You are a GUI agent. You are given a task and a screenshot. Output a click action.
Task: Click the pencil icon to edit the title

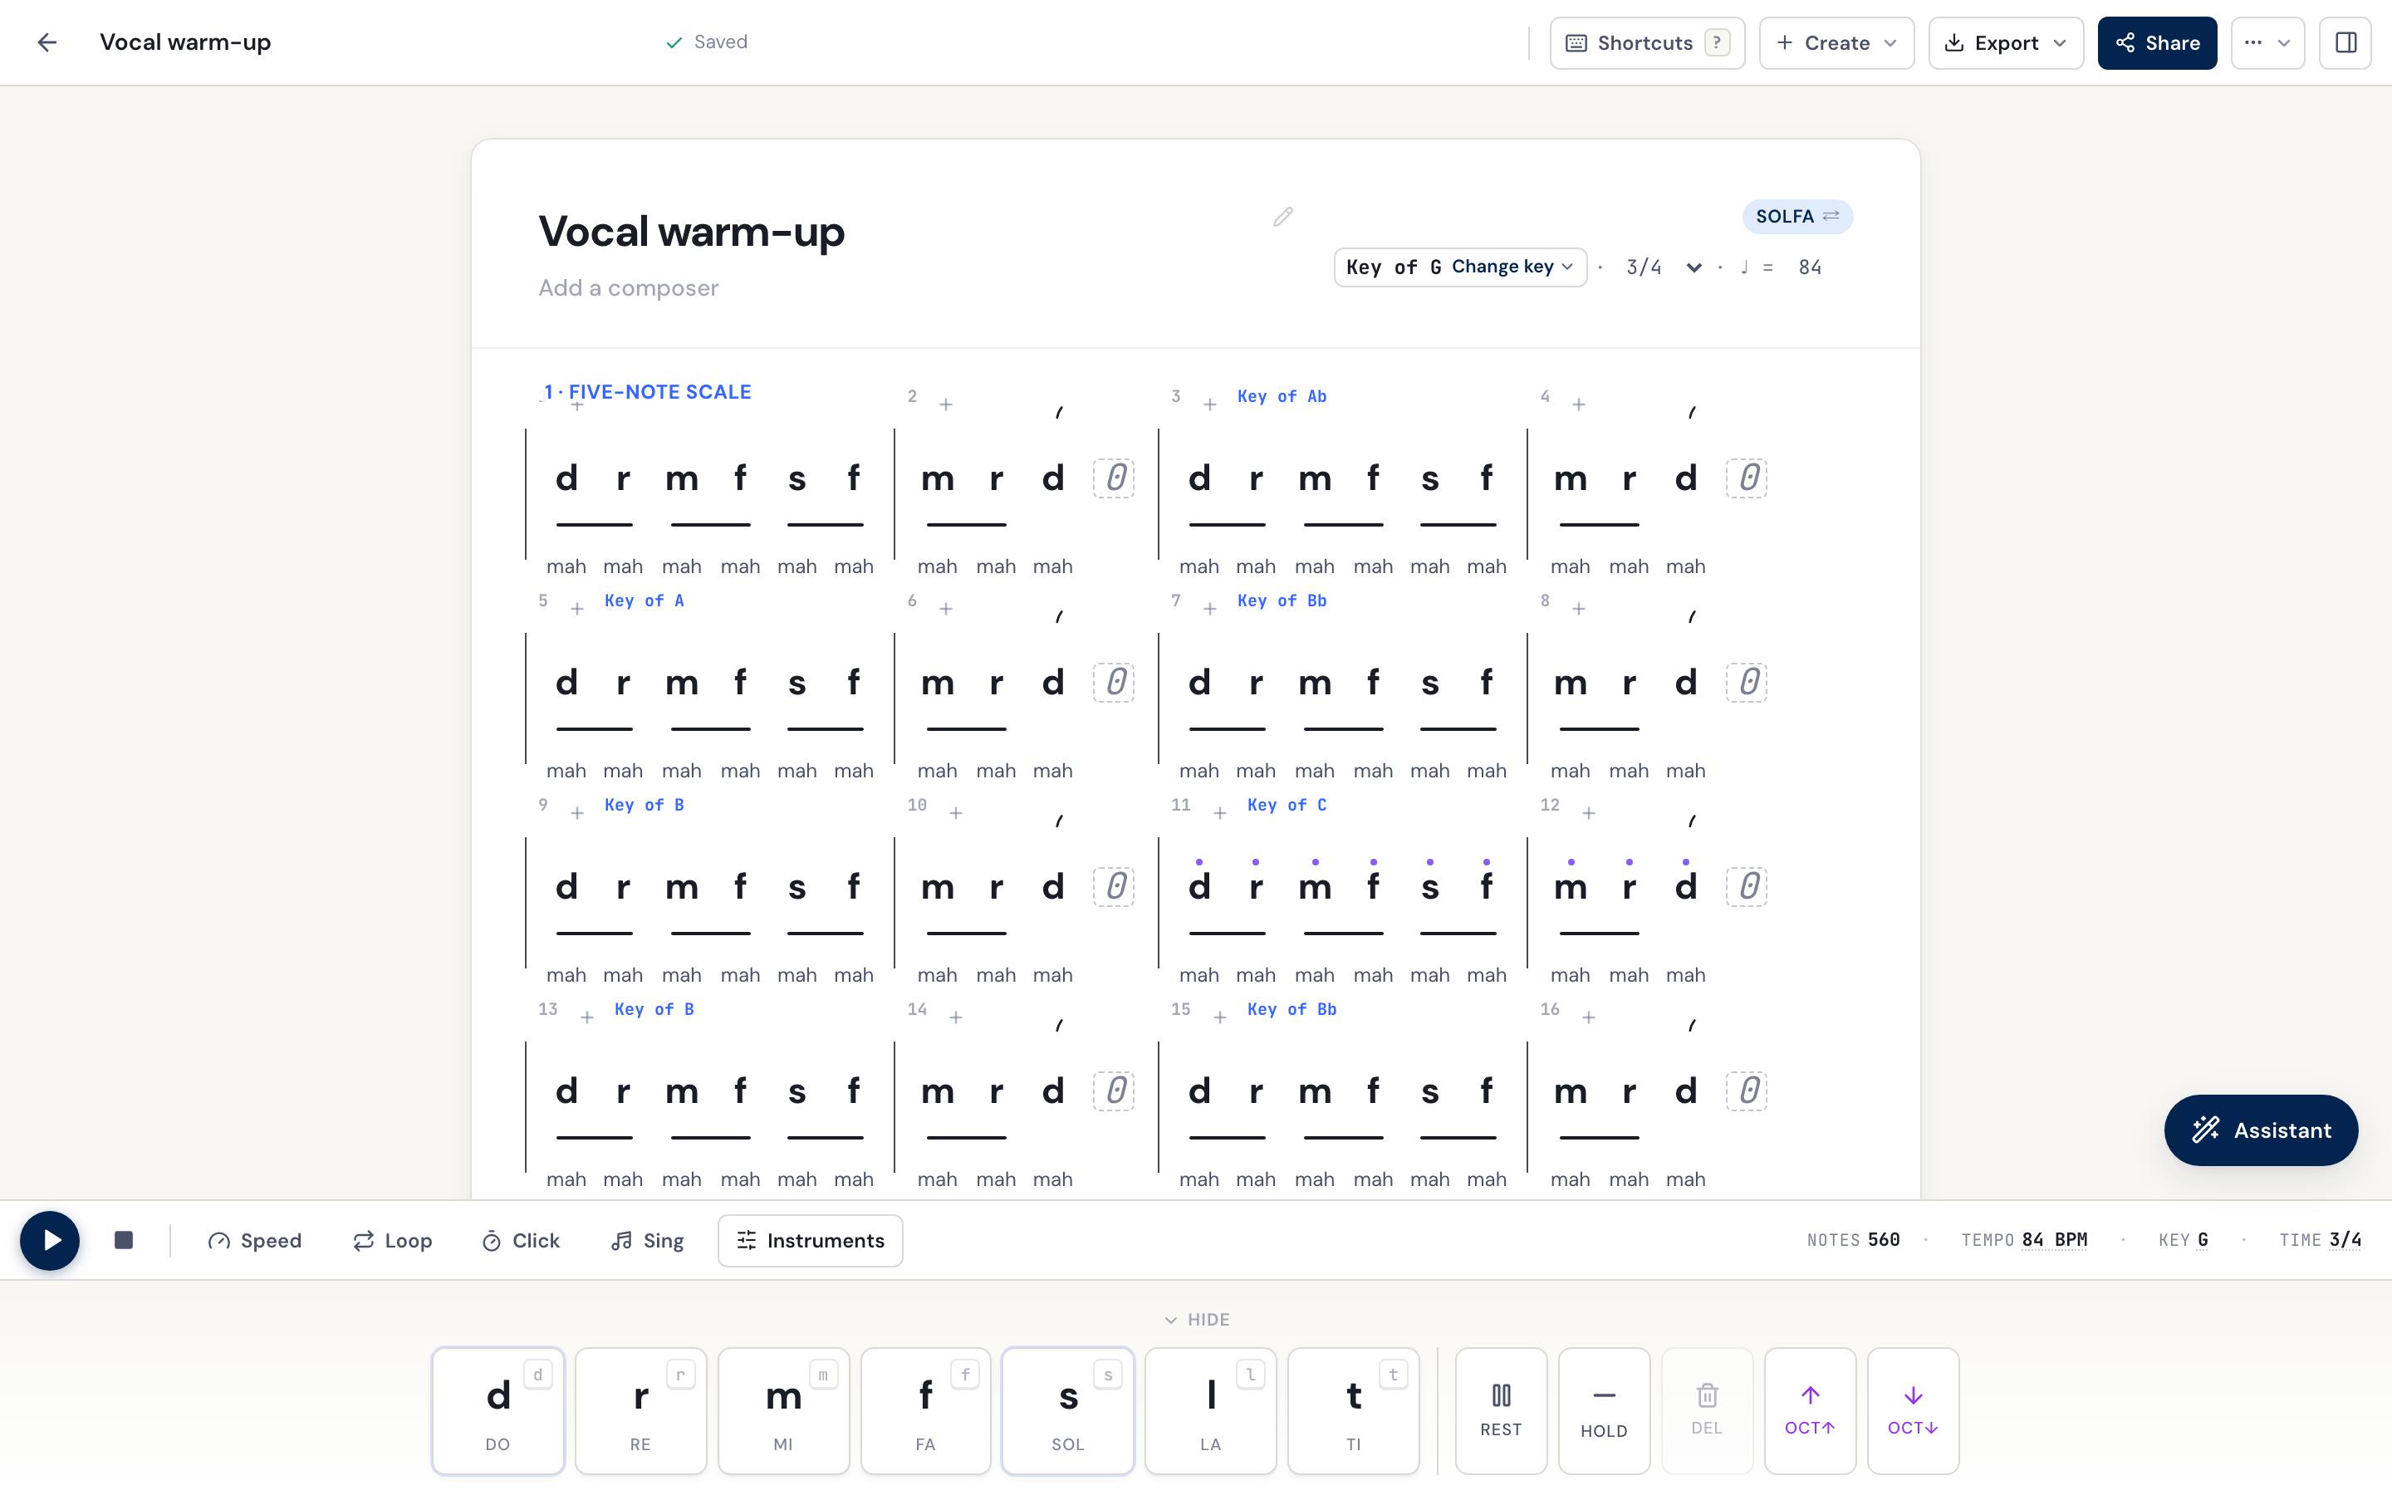click(x=1283, y=217)
